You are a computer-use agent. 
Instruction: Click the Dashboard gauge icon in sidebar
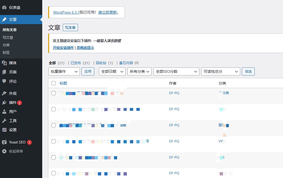click(x=4, y=7)
